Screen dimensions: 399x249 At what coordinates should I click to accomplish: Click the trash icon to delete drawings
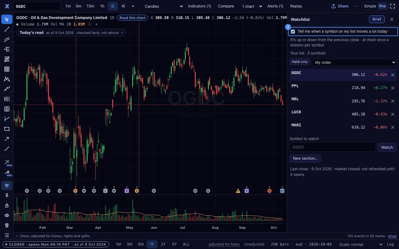(x=7, y=225)
